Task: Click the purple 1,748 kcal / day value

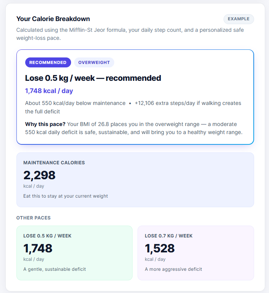Action: pyautogui.click(x=49, y=91)
